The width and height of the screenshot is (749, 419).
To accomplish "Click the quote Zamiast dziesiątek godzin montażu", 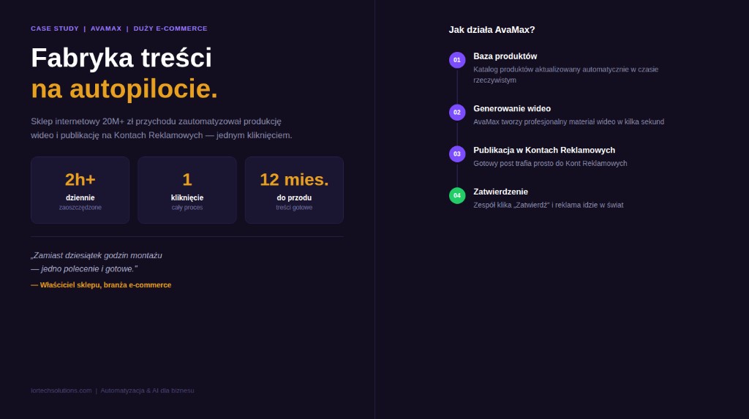I will [x=97, y=263].
